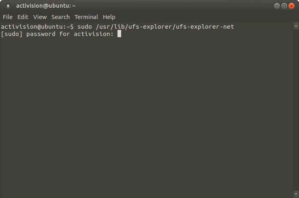The image size is (299, 198).
Task: Click the '[sudo] password for activision:' prompt text
Action: pos(57,34)
